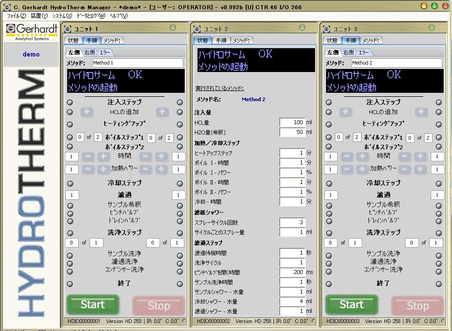Viewport: 452px width, 331px height.
Task: Click the green status LED in ユニット 3 header
Action: click(432, 27)
